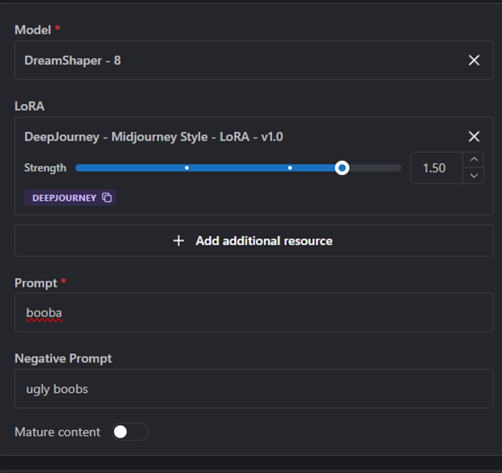Increase Strength with the up arrow
The image size is (502, 473).
pos(474,160)
